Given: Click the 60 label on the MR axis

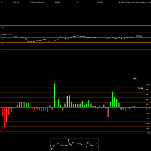Looking at the screenshot, I should point(147,95).
